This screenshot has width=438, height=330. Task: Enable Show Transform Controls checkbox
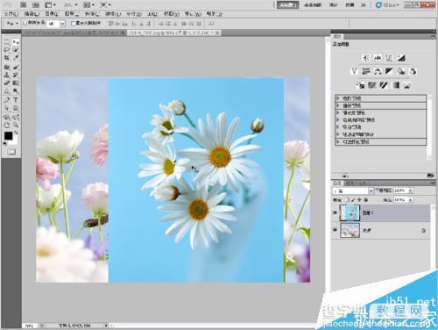point(74,23)
